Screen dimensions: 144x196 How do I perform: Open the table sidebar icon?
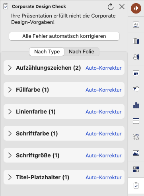(x=136, y=121)
